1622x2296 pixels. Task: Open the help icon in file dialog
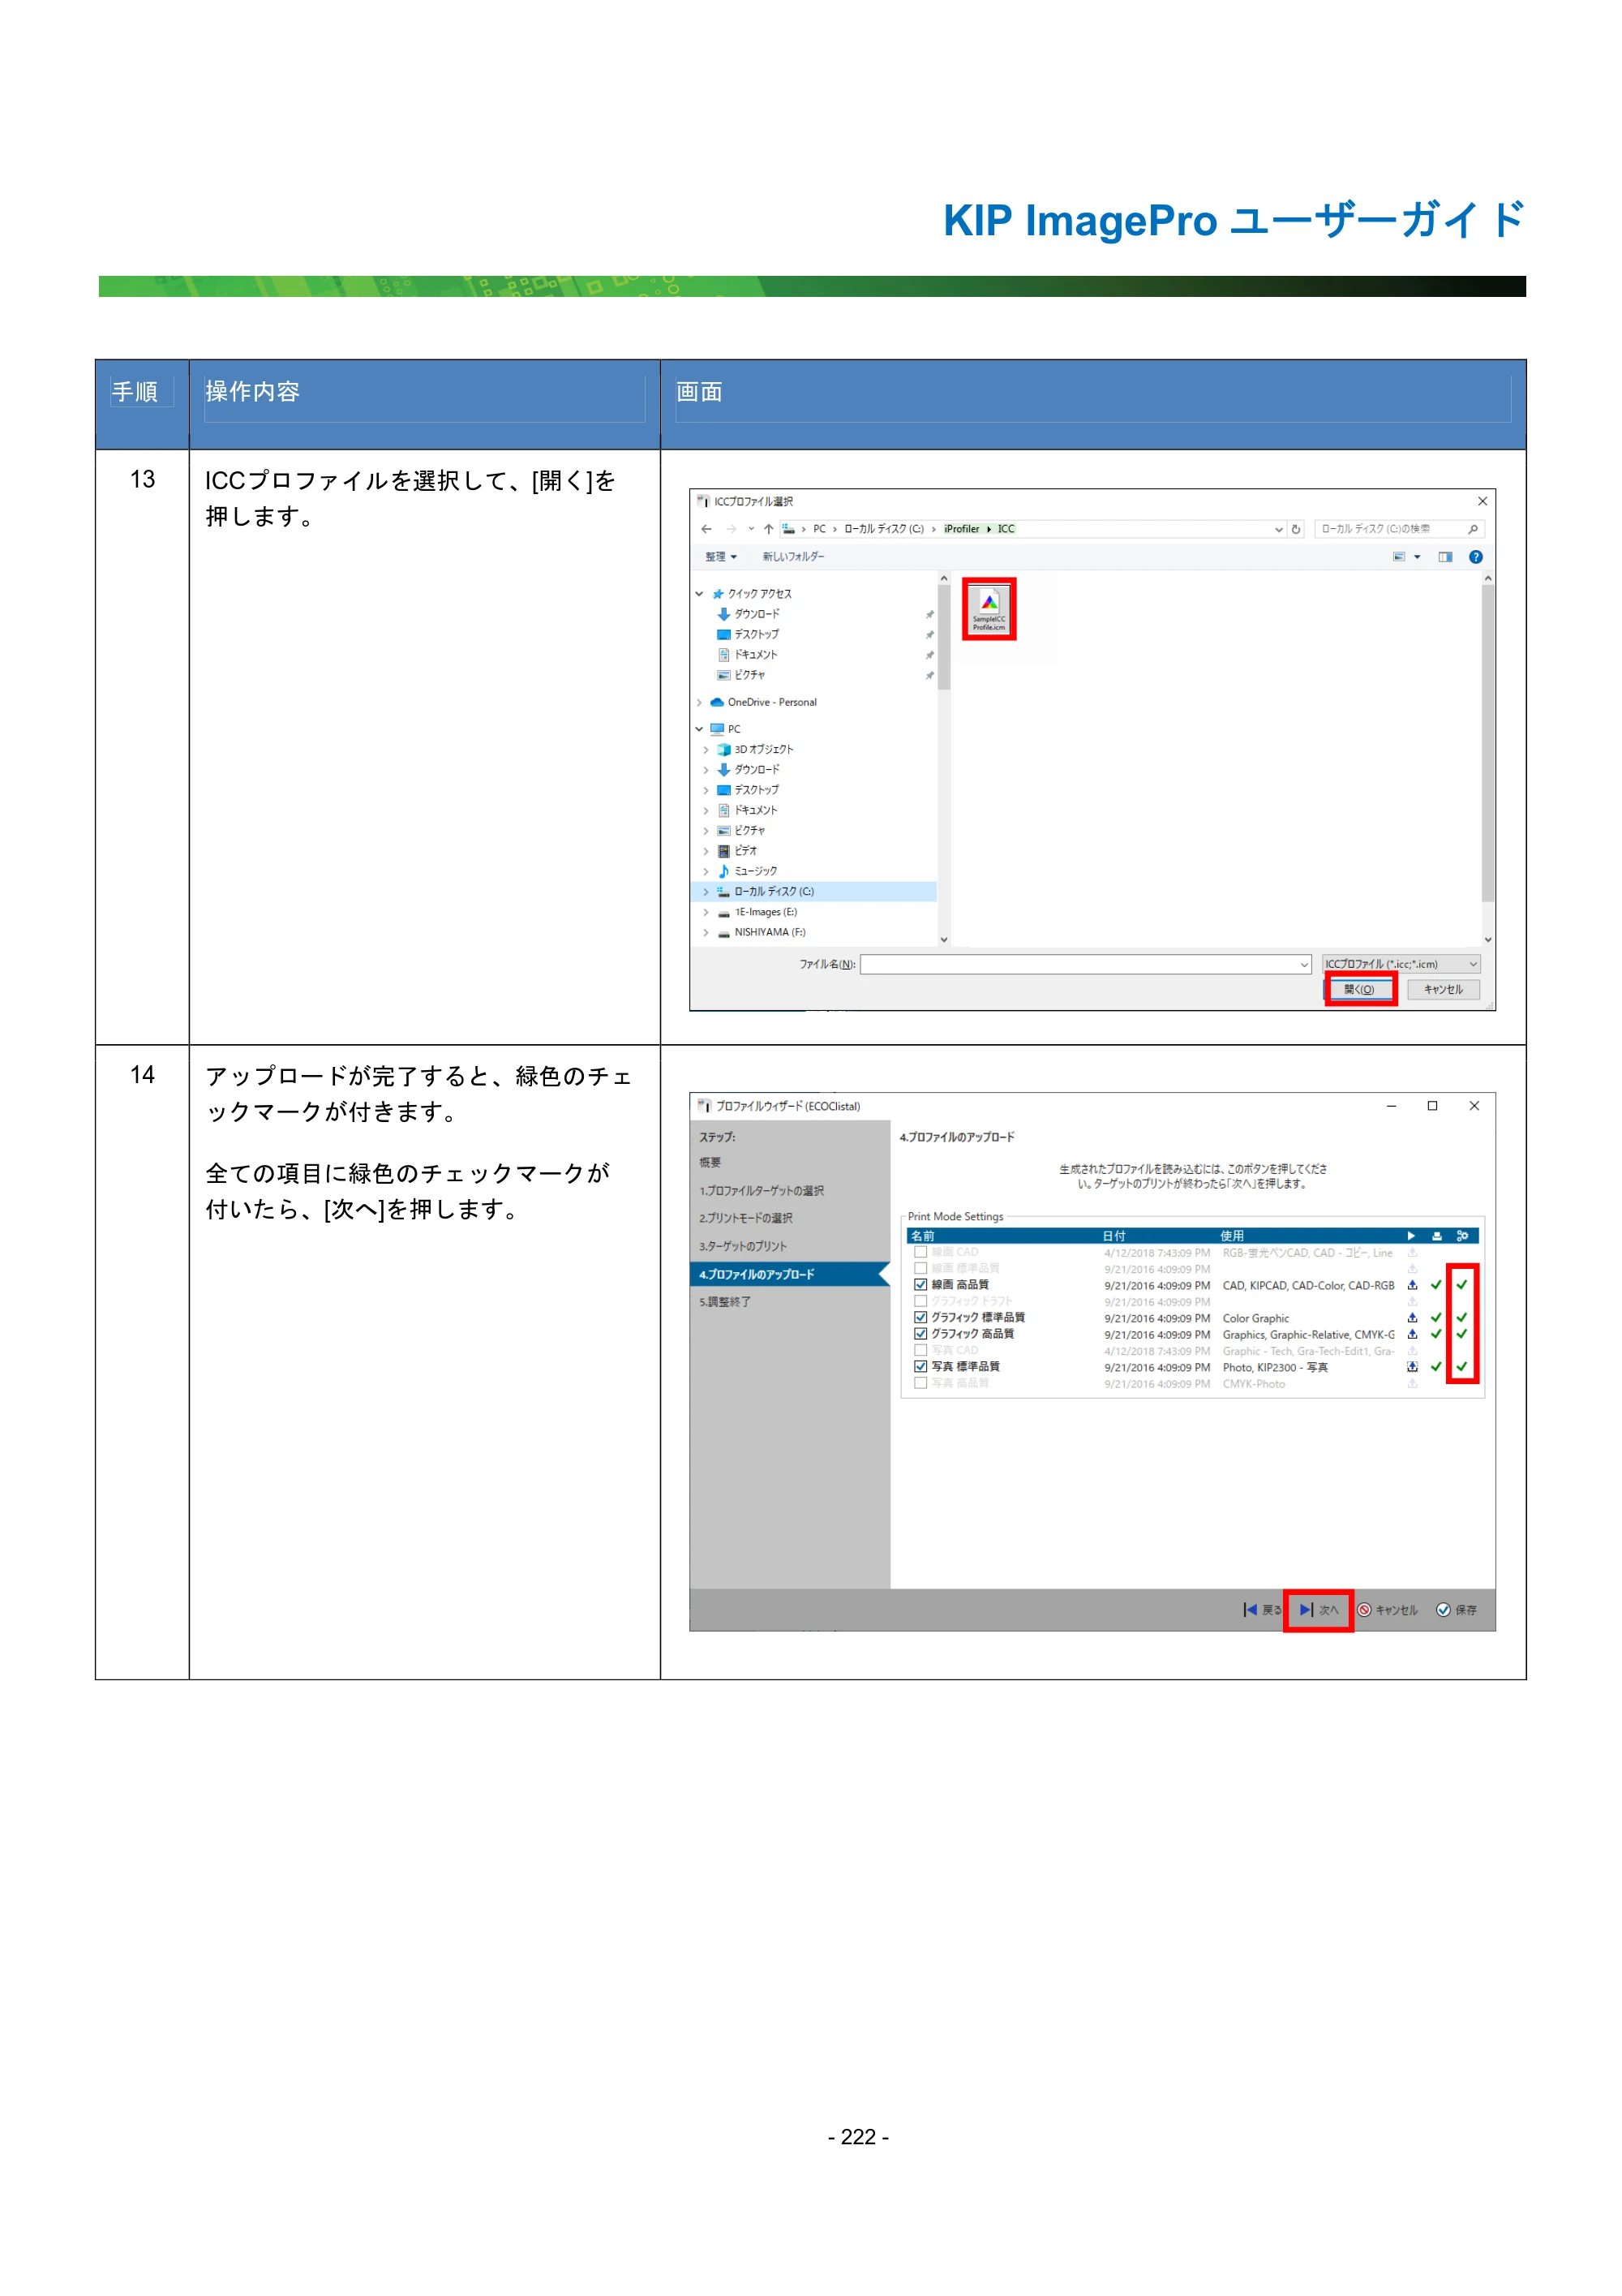[x=1475, y=557]
